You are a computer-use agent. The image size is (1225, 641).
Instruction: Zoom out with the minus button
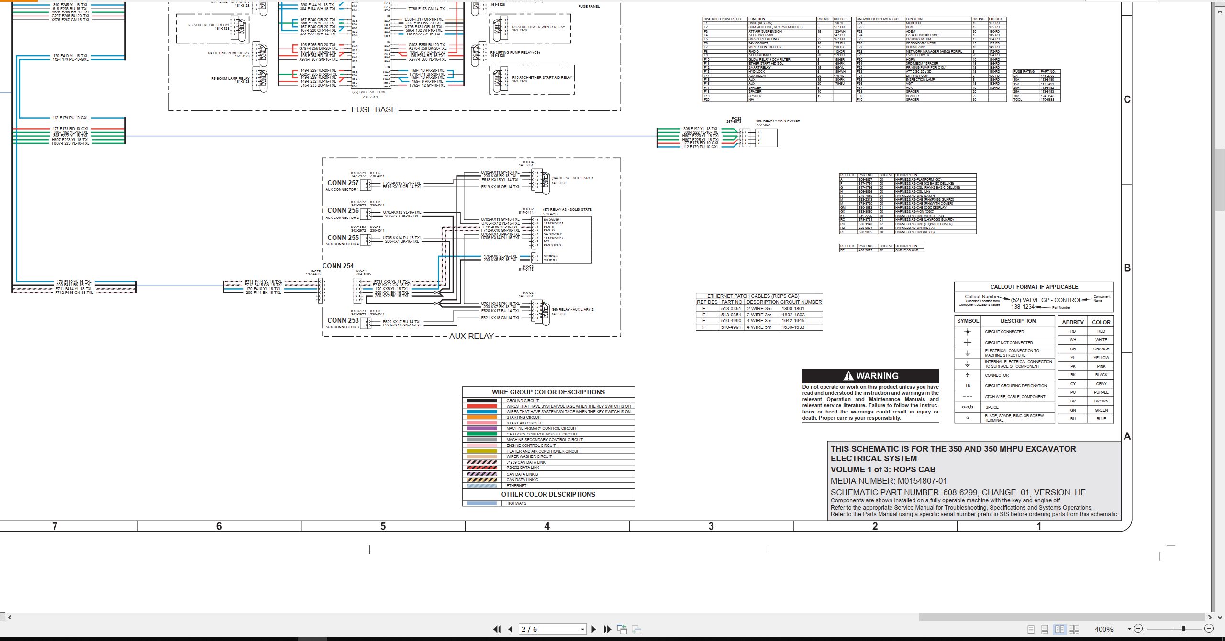(x=1138, y=629)
